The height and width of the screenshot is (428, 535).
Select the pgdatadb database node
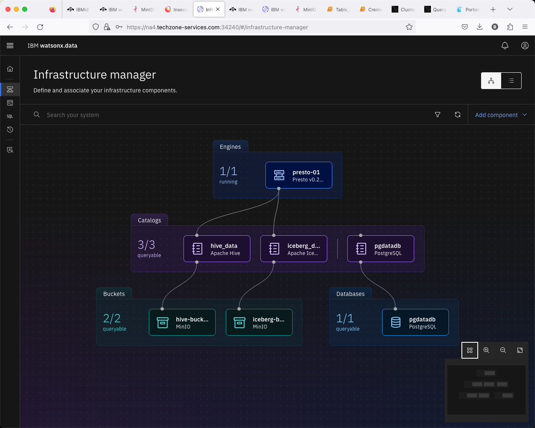coord(415,322)
